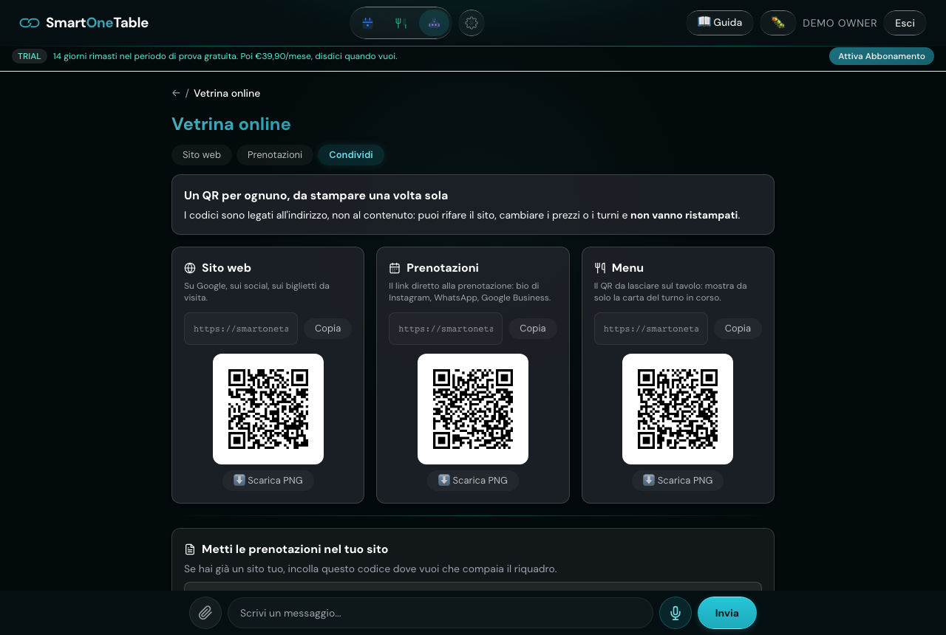Image resolution: width=946 pixels, height=635 pixels.
Task: Click Attiva Abbonamento
Action: pos(882,56)
